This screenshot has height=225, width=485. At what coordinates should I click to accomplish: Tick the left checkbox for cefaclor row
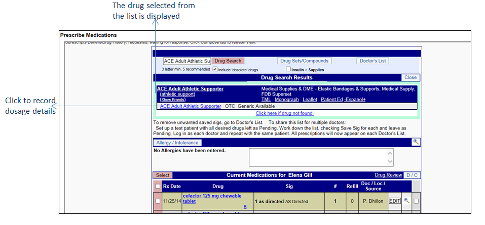158,201
